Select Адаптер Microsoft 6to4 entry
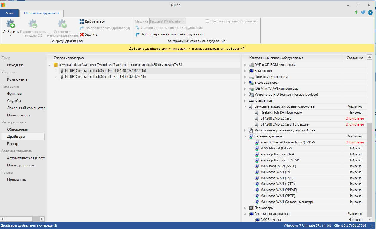This screenshot has height=229, width=376. (277, 154)
